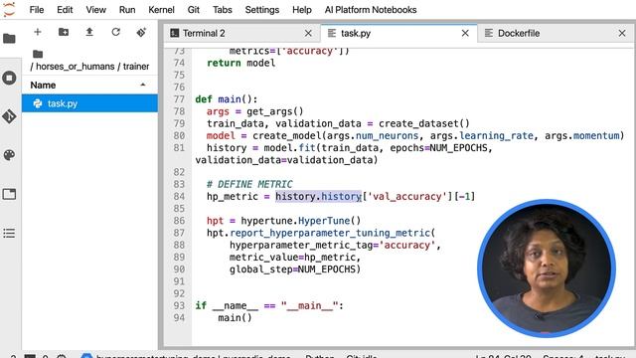Open the Table of Contents sidebar icon
Viewport: 636px width, 358px height.
[9, 233]
